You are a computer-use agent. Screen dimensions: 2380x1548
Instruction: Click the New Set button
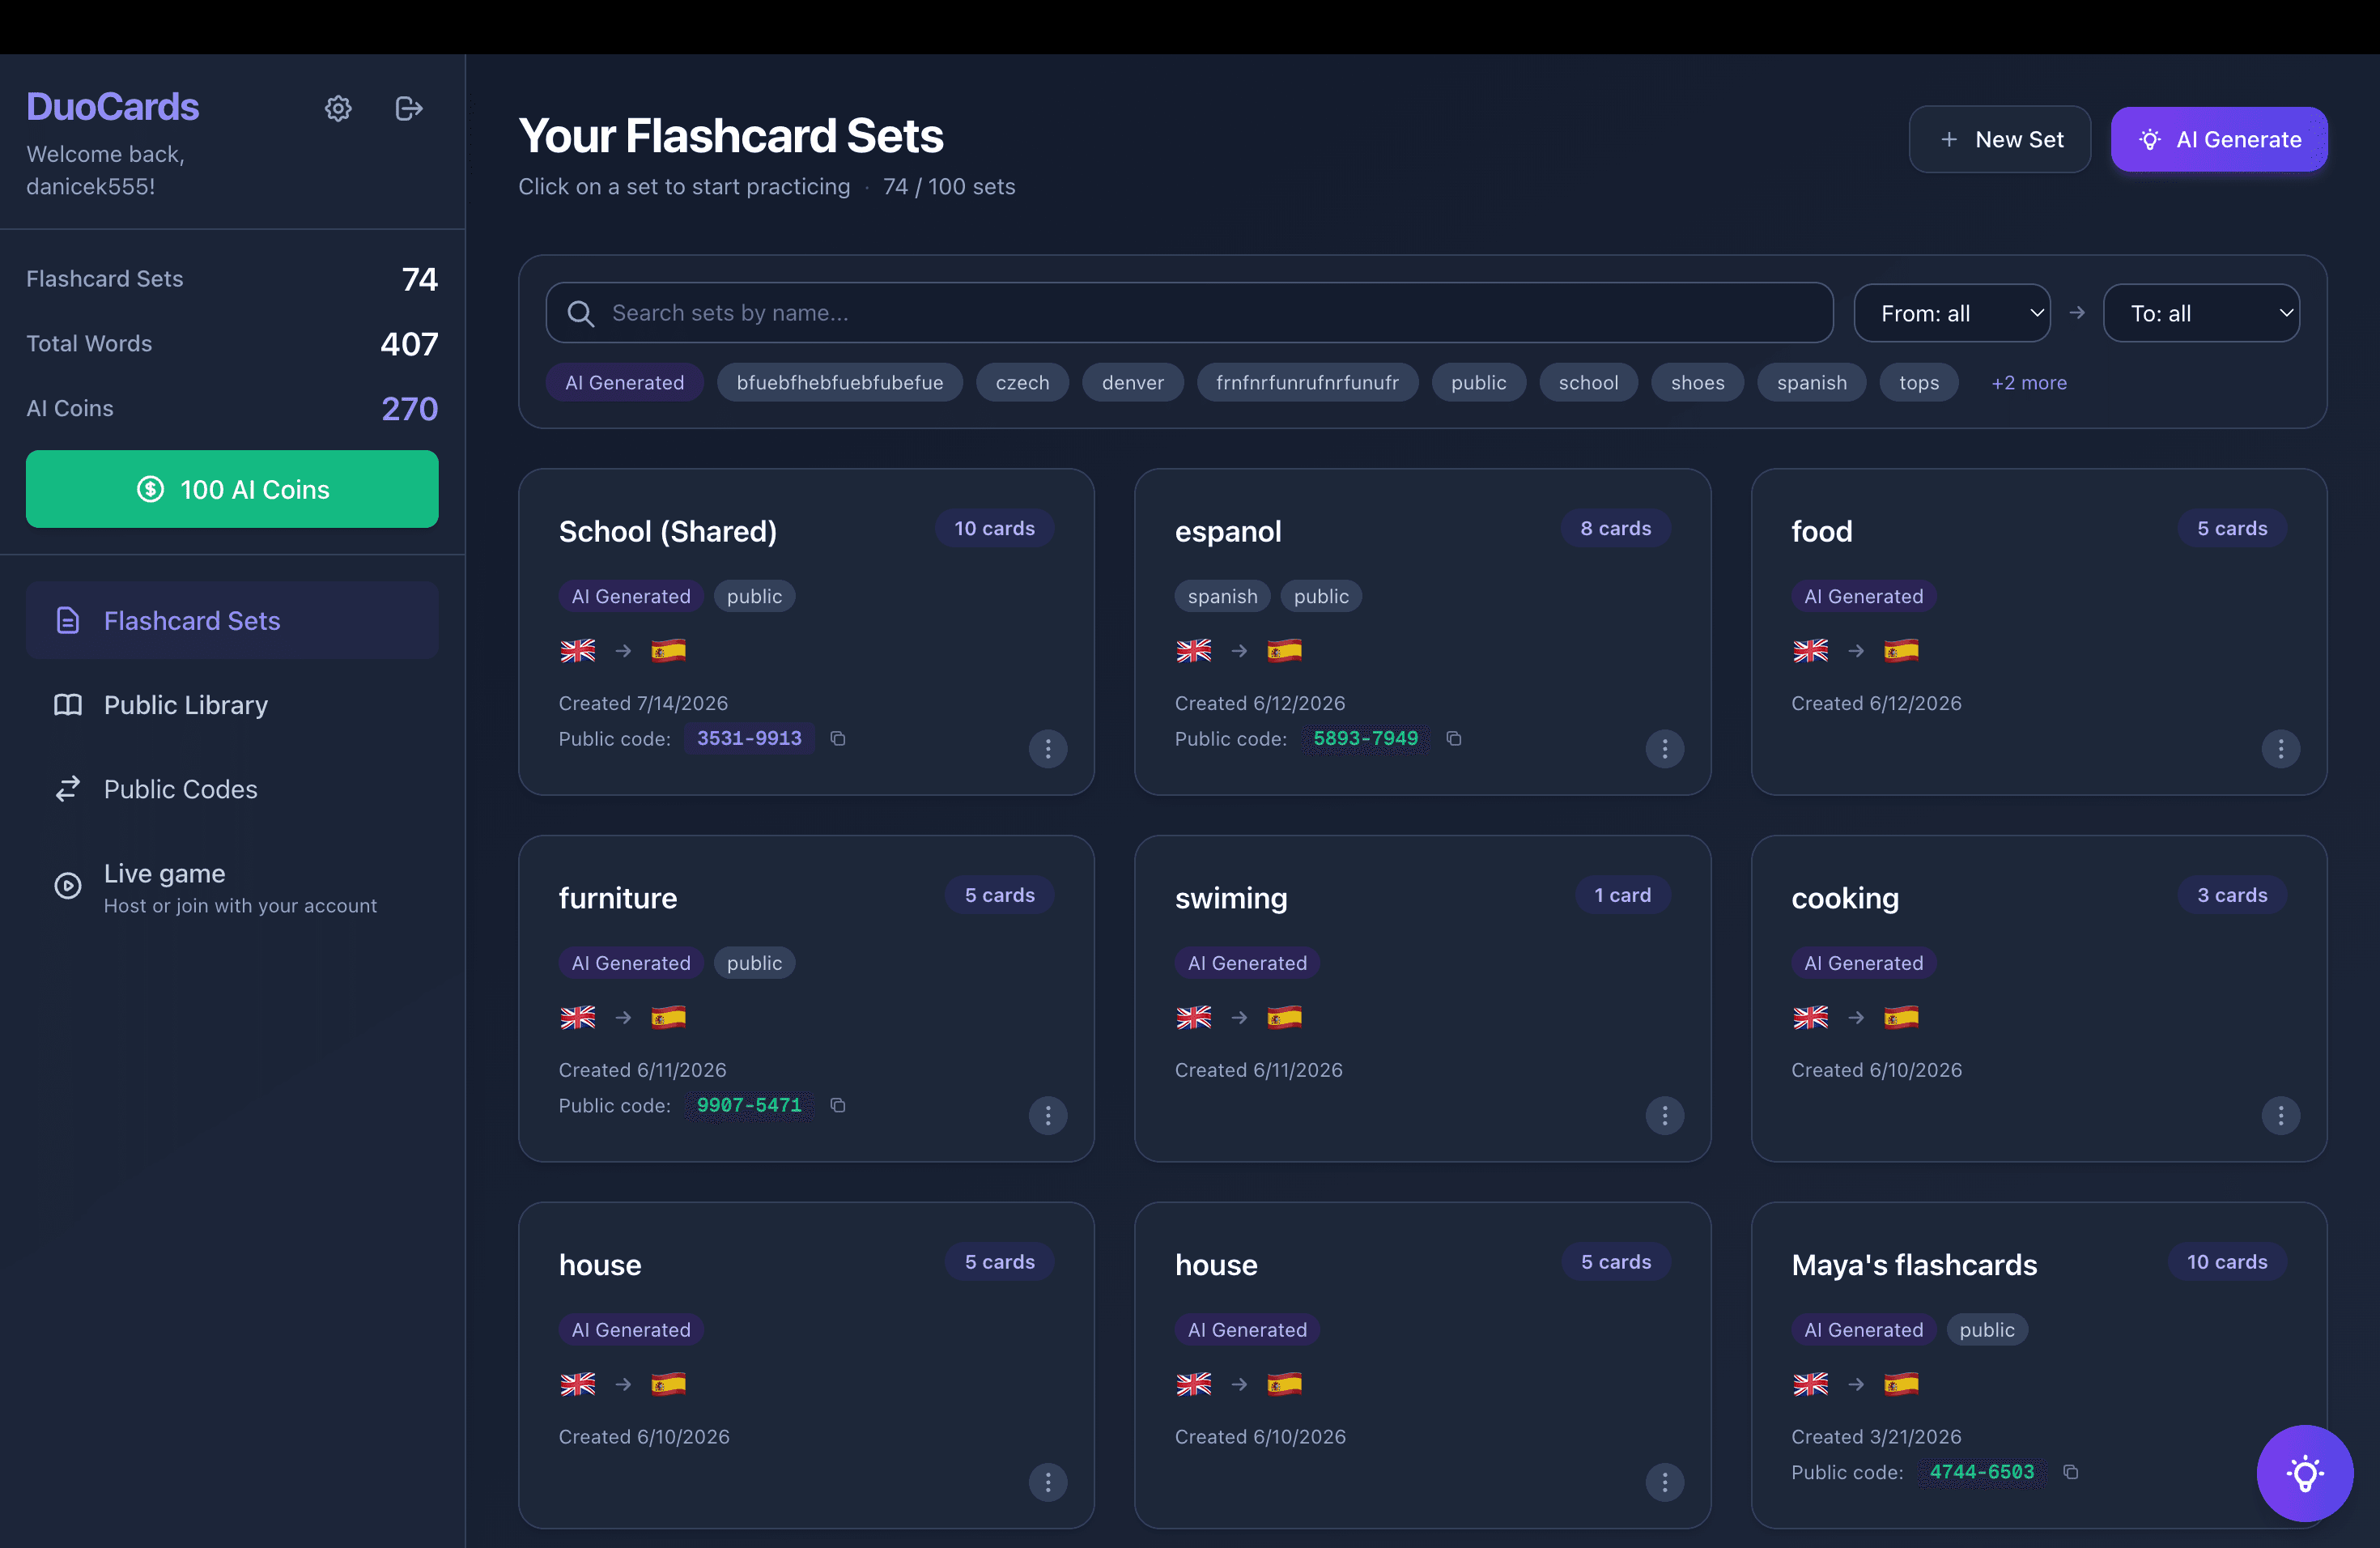[1999, 139]
